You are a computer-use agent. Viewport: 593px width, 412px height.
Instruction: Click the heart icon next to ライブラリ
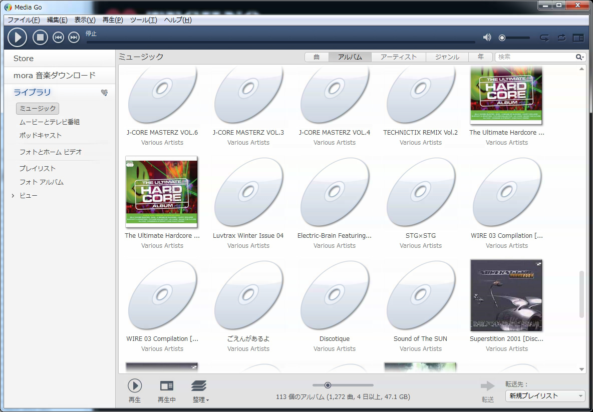tap(104, 93)
